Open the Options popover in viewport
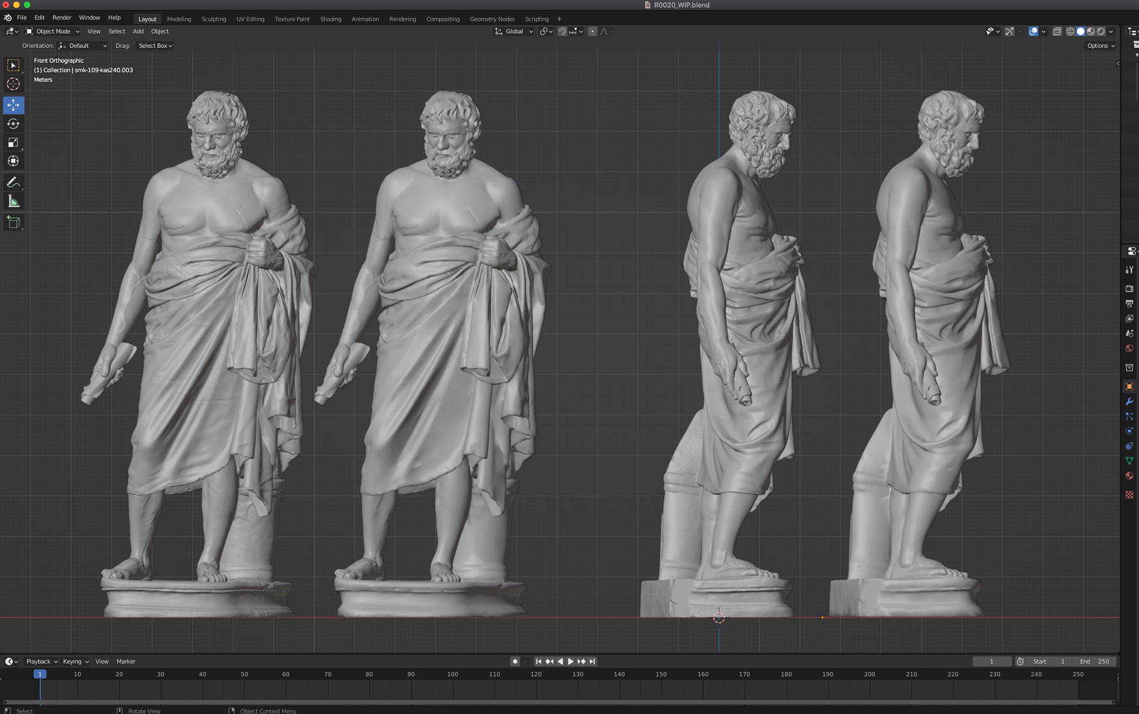Screen dimensions: 1139x714 1100,46
